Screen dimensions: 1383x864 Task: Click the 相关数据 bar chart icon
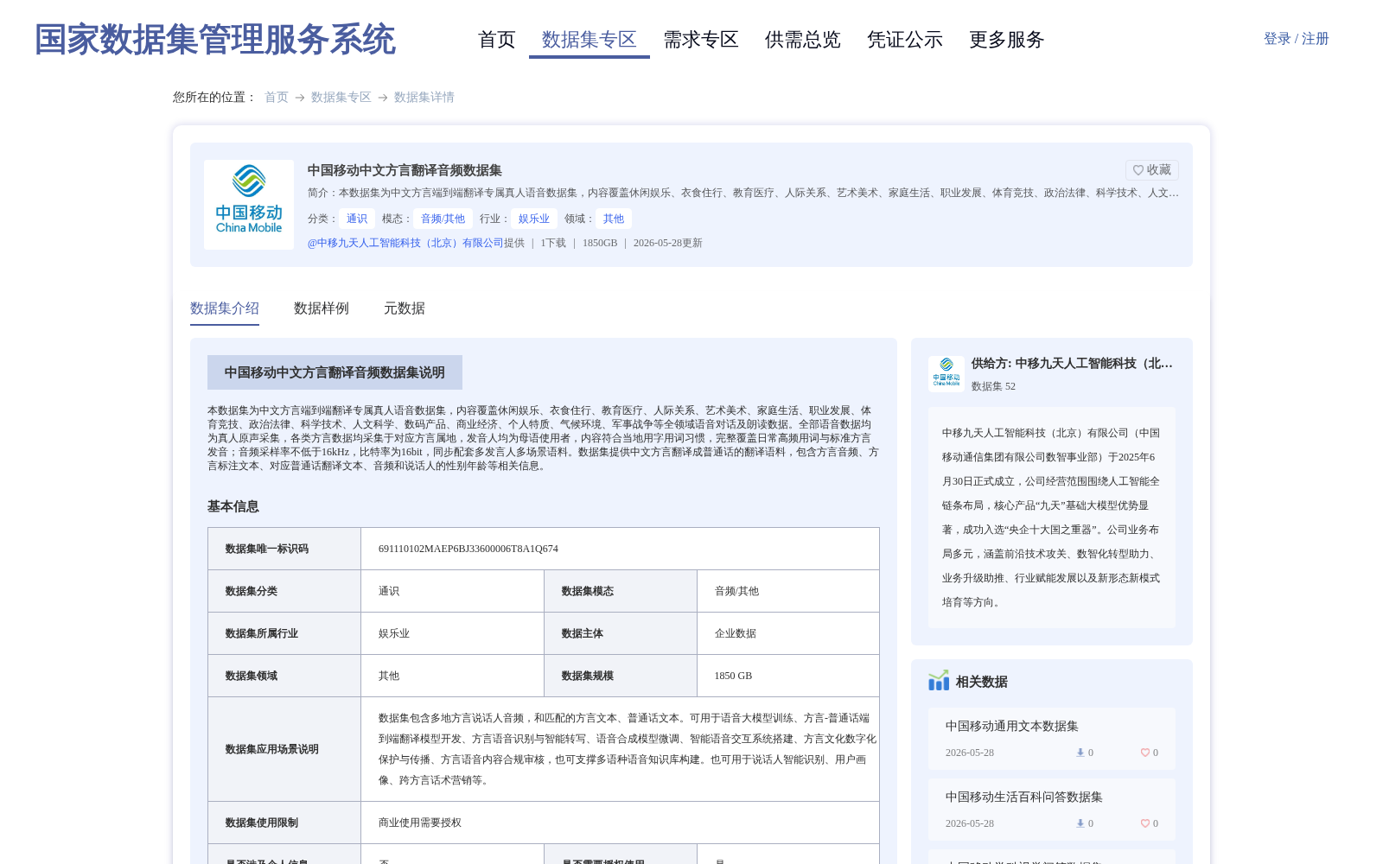point(939,681)
